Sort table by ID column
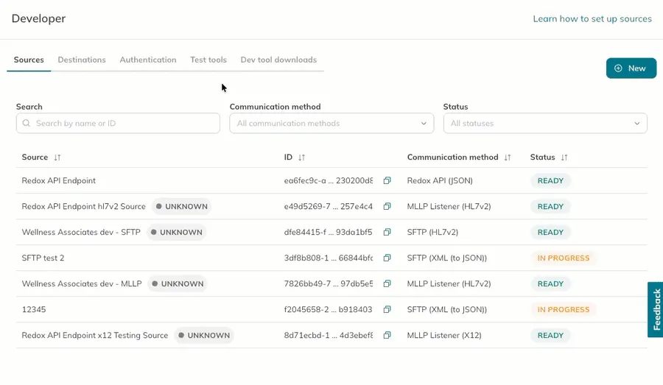663x385 pixels. click(x=301, y=158)
